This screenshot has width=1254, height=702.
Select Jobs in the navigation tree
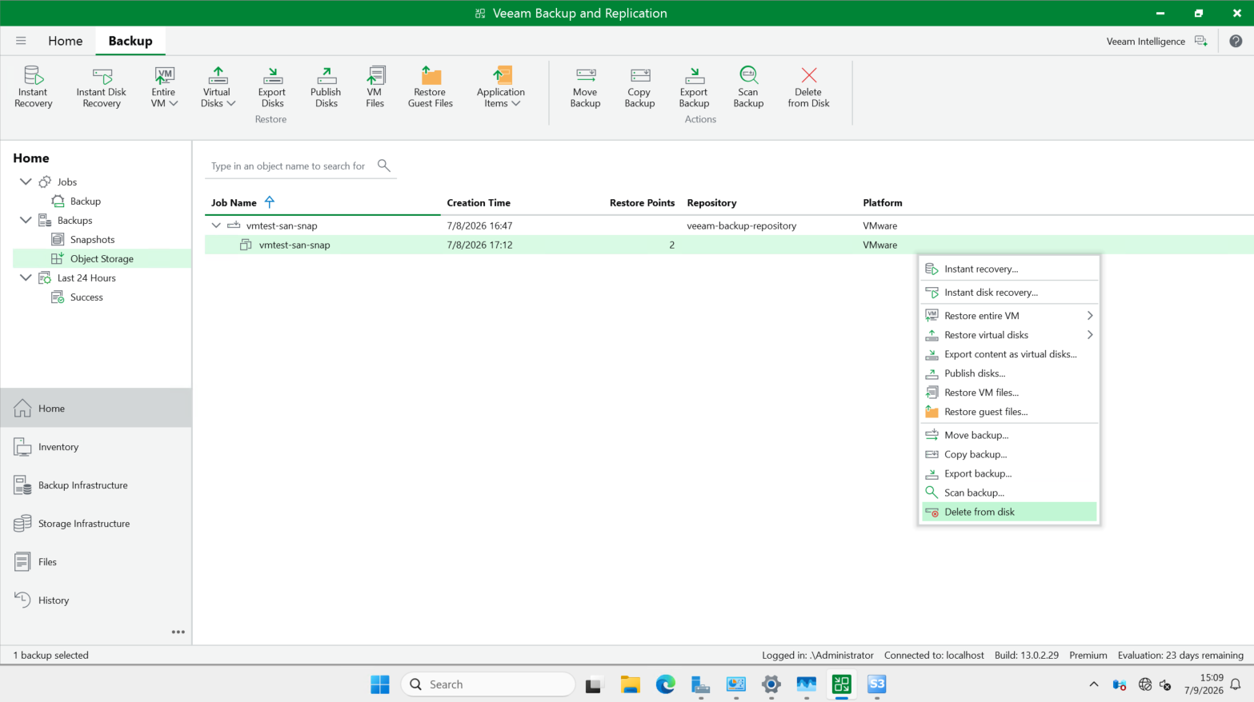(67, 182)
